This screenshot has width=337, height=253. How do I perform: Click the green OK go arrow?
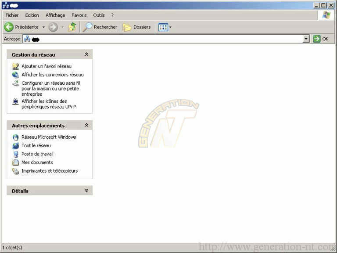316,39
